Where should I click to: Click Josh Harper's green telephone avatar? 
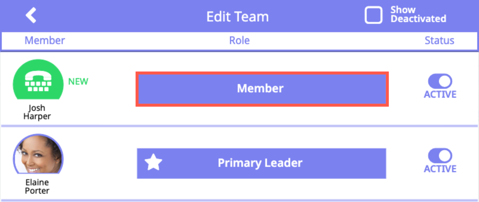pyautogui.click(x=38, y=80)
